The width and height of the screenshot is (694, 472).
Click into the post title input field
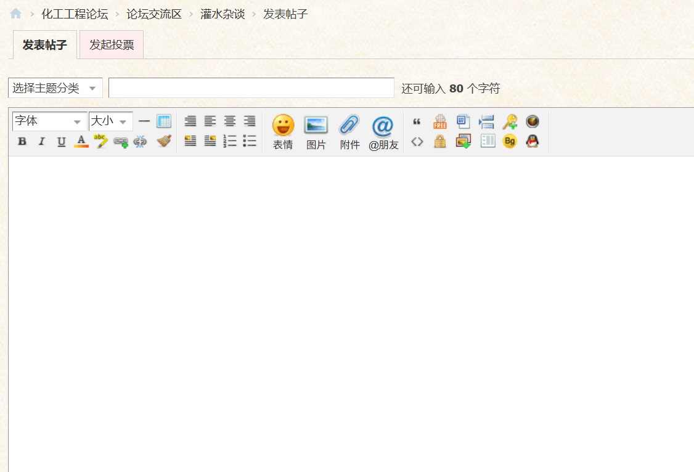click(x=251, y=88)
